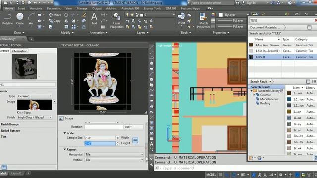Image resolution: width=317 pixels, height=178 pixels.
Task: Toggle Document Materials panel display box
Action: (309, 27)
